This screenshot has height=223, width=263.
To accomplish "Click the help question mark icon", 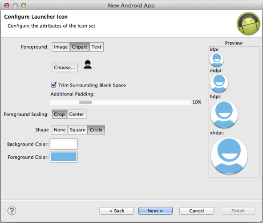I will coord(12,211).
